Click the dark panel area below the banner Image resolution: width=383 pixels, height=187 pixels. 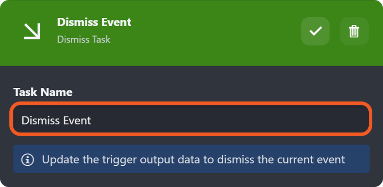[x=191, y=180]
